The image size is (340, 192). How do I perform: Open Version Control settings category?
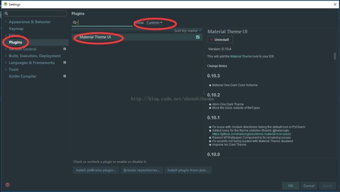[x=22, y=49]
